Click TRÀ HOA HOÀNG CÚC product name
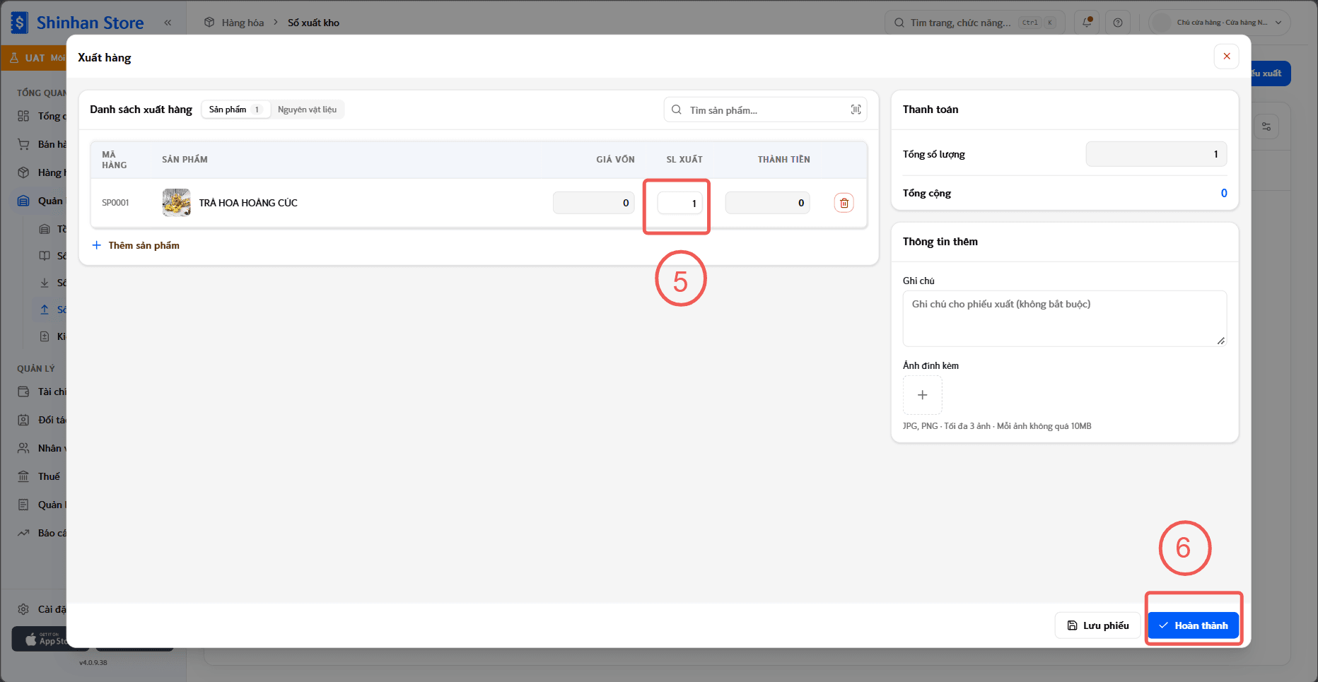1318x682 pixels. point(248,203)
